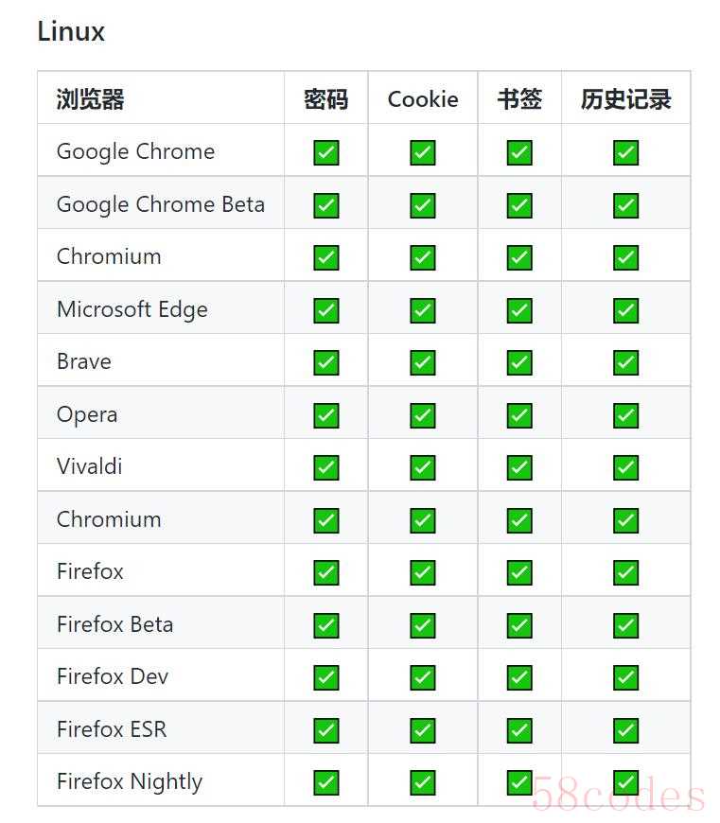Click the Google Chrome 历史记录 checkmark

tap(625, 152)
